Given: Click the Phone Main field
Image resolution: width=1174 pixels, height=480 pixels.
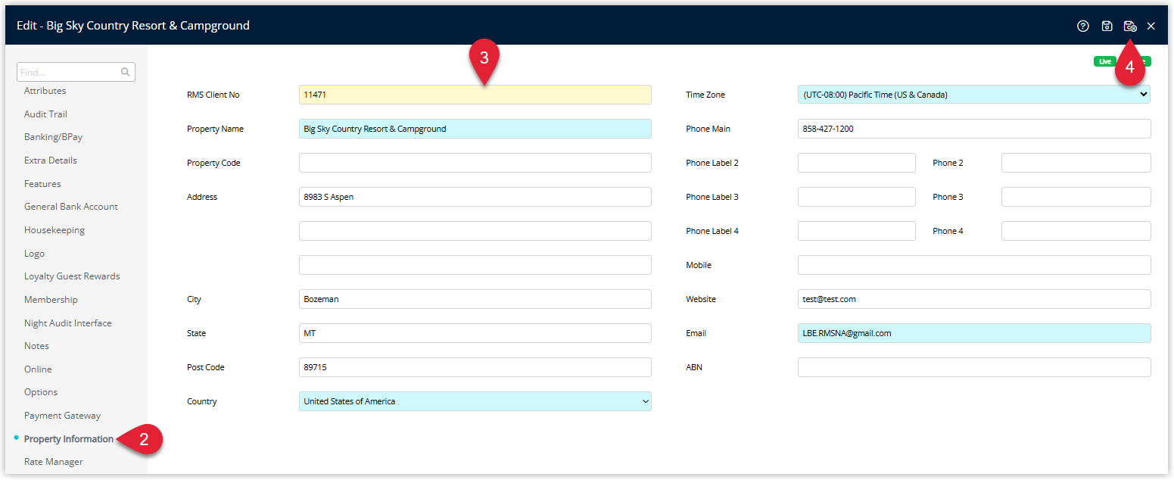Looking at the screenshot, I should point(974,129).
